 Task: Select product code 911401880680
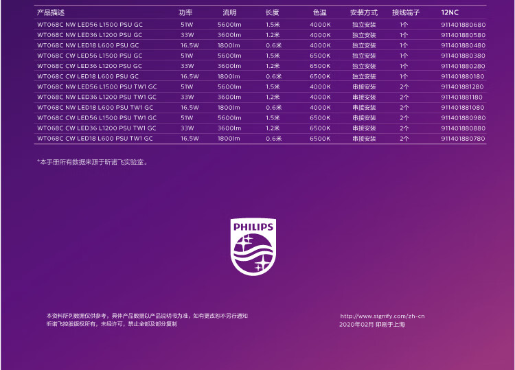(463, 25)
